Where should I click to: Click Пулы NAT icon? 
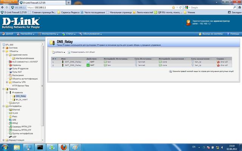point(10,72)
